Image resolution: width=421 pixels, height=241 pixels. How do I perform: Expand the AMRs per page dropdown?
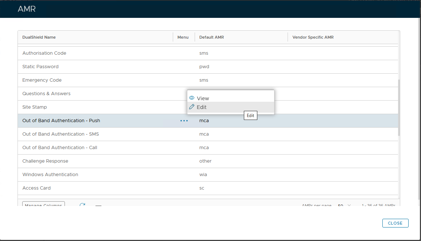(x=344, y=205)
